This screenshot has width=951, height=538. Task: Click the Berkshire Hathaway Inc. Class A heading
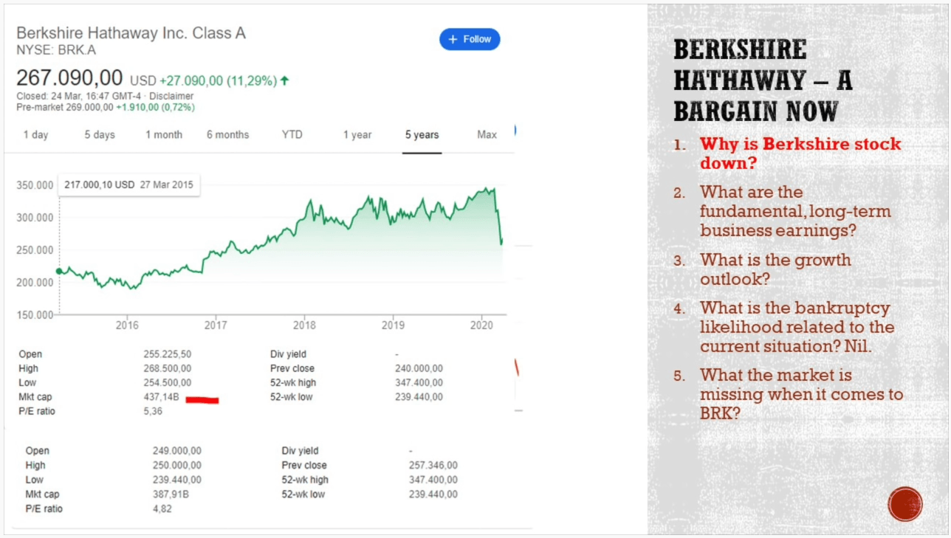131,33
